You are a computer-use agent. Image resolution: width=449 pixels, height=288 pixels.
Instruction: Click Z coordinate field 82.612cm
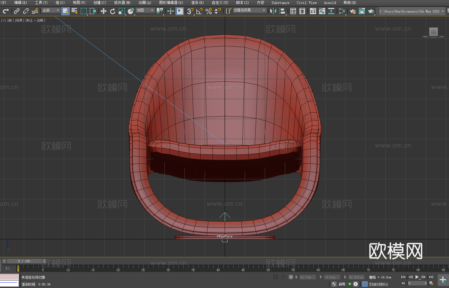[x=356, y=277]
